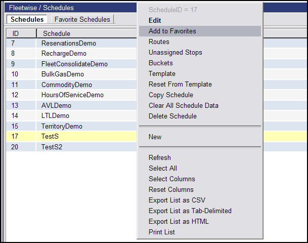The width and height of the screenshot is (308, 243).
Task: Choose Unassigned Stops menu item
Action: (200, 52)
